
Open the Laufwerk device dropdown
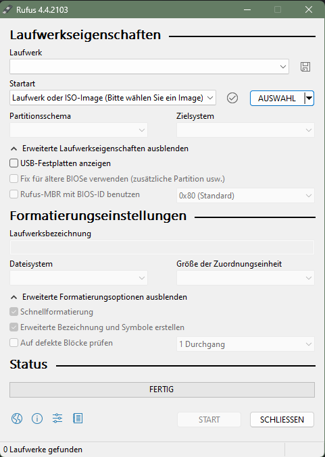[149, 66]
